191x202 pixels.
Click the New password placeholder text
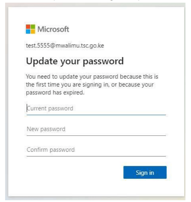pyautogui.click(x=46, y=129)
